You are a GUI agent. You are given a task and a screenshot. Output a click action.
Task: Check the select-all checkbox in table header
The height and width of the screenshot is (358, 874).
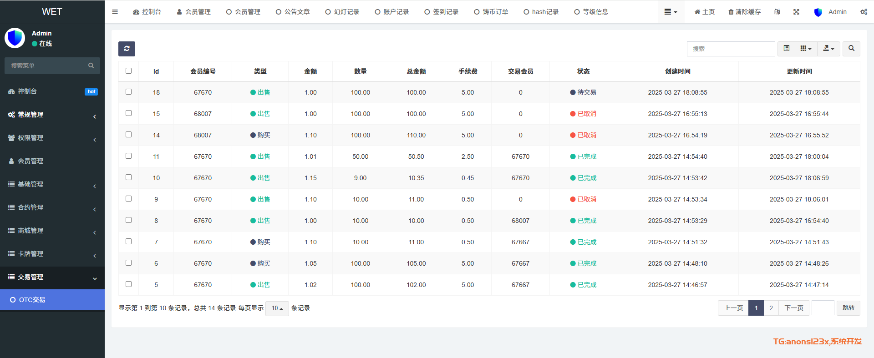point(128,71)
